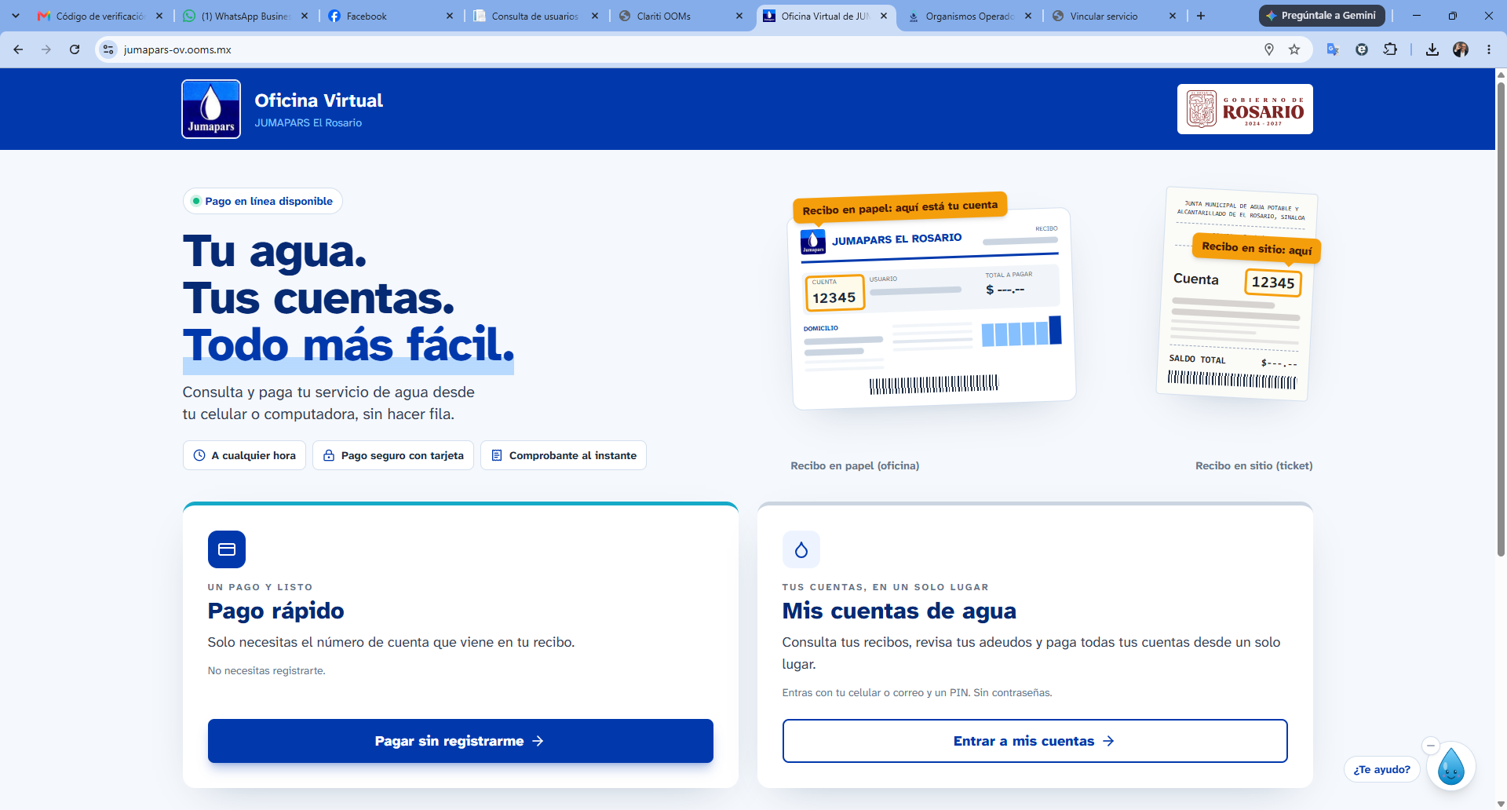Close the Facebook tab
Screen dimensions: 1507x810
tap(450, 16)
